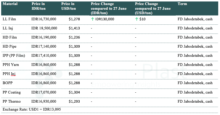Screen dimensions: 220x115
Task: Select the IDR130,000 price change value
Action: [x=105, y=19]
